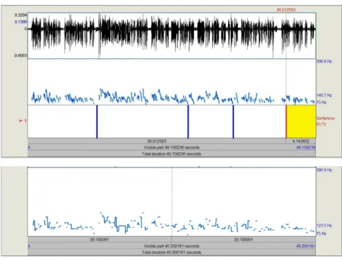Viewport: 342px width, 260px height.
Task: Click the 396.8 Hz pitch ceiling in upper window
Action: click(324, 62)
